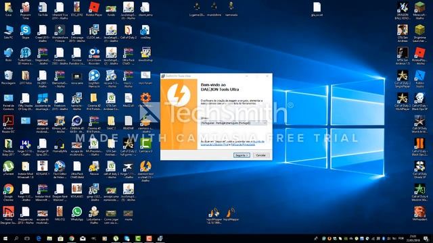The width and height of the screenshot is (433, 243).
Task: Select the README file icon
Action: pos(128,123)
